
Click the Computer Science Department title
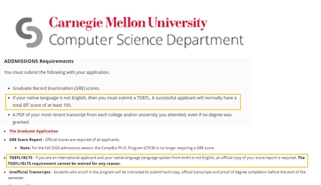(x=146, y=40)
